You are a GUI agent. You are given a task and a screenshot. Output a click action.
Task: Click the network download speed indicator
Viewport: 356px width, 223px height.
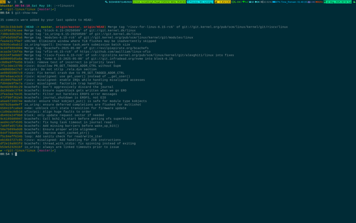[x=251, y=2]
